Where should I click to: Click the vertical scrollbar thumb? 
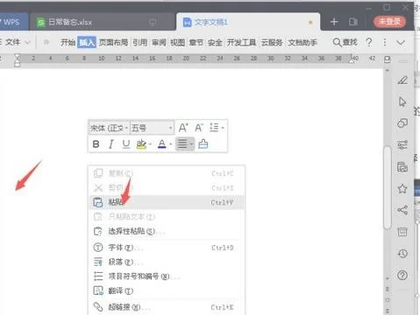coord(388,187)
